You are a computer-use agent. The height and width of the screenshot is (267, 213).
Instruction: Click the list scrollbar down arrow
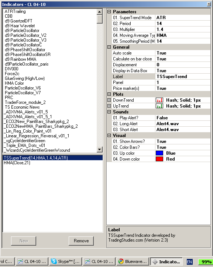click(100, 150)
